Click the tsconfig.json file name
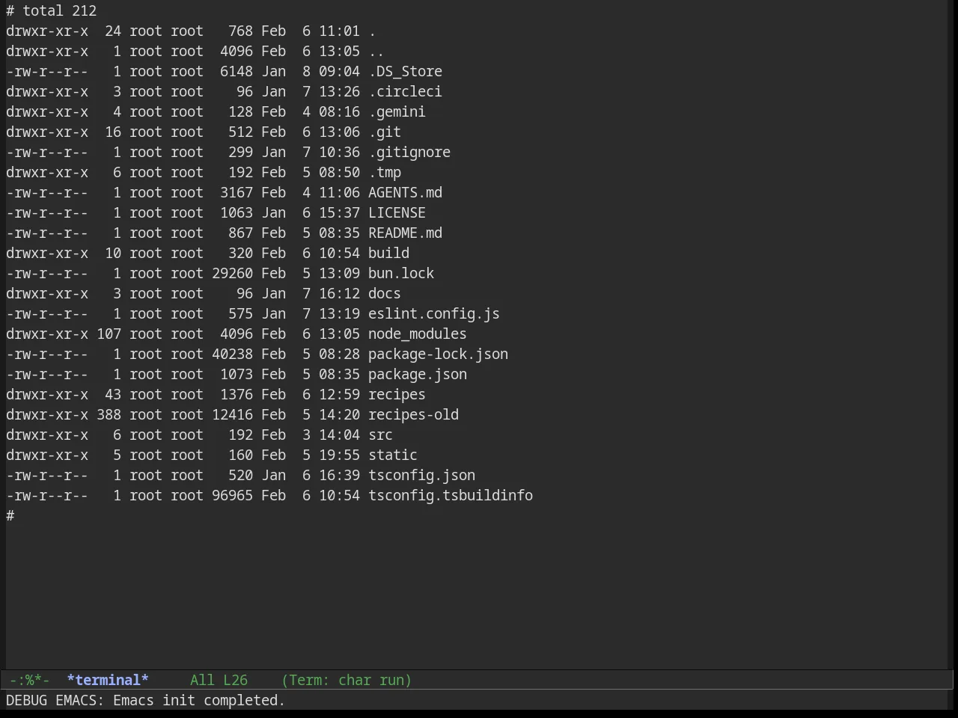 pyautogui.click(x=421, y=475)
